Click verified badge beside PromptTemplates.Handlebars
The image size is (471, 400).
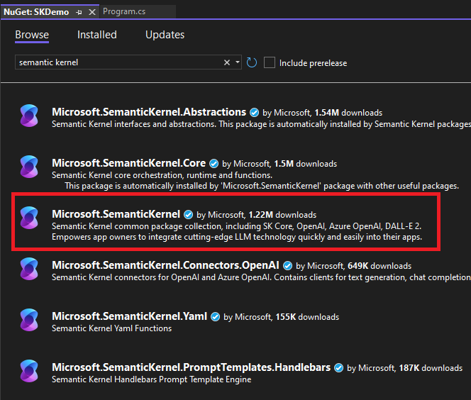(339, 368)
